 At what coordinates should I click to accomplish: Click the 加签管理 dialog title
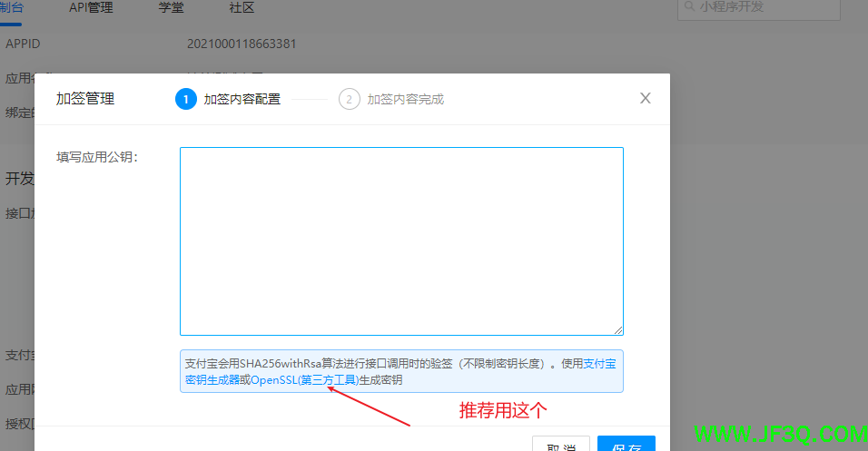[x=85, y=99]
